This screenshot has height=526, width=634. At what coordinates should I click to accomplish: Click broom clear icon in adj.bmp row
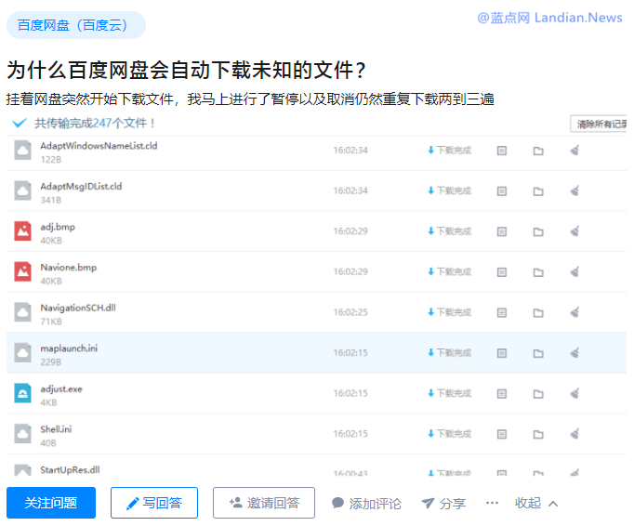575,231
